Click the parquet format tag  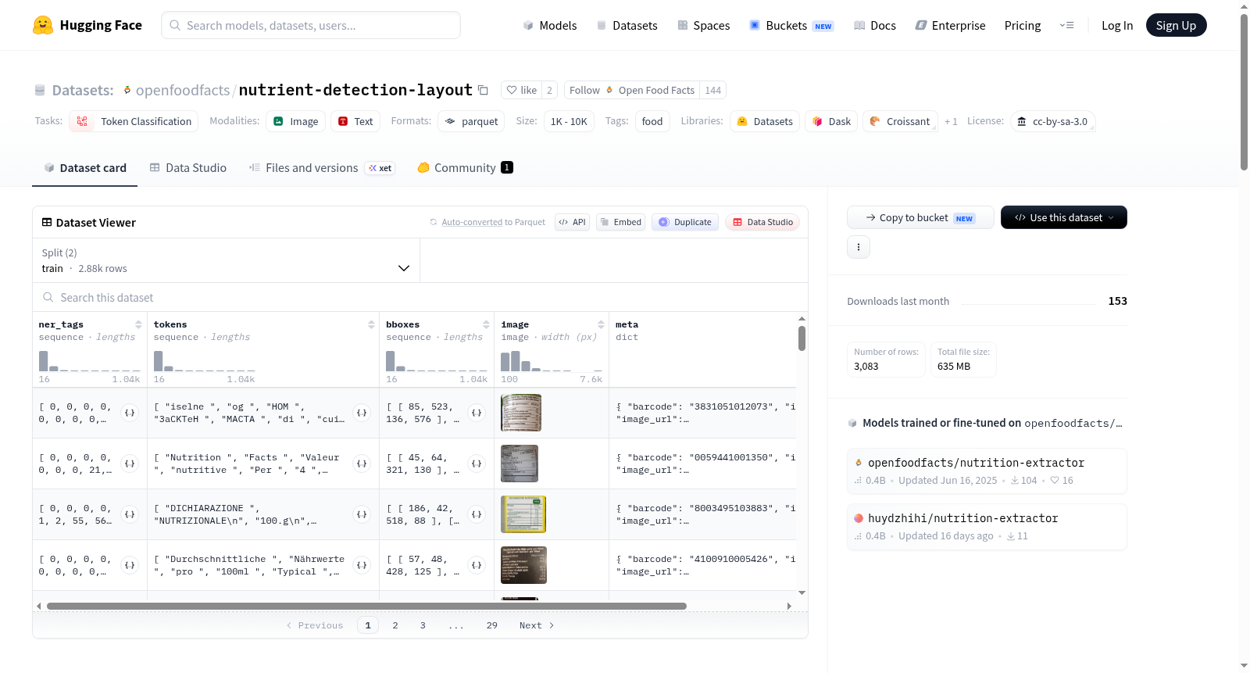(471, 121)
